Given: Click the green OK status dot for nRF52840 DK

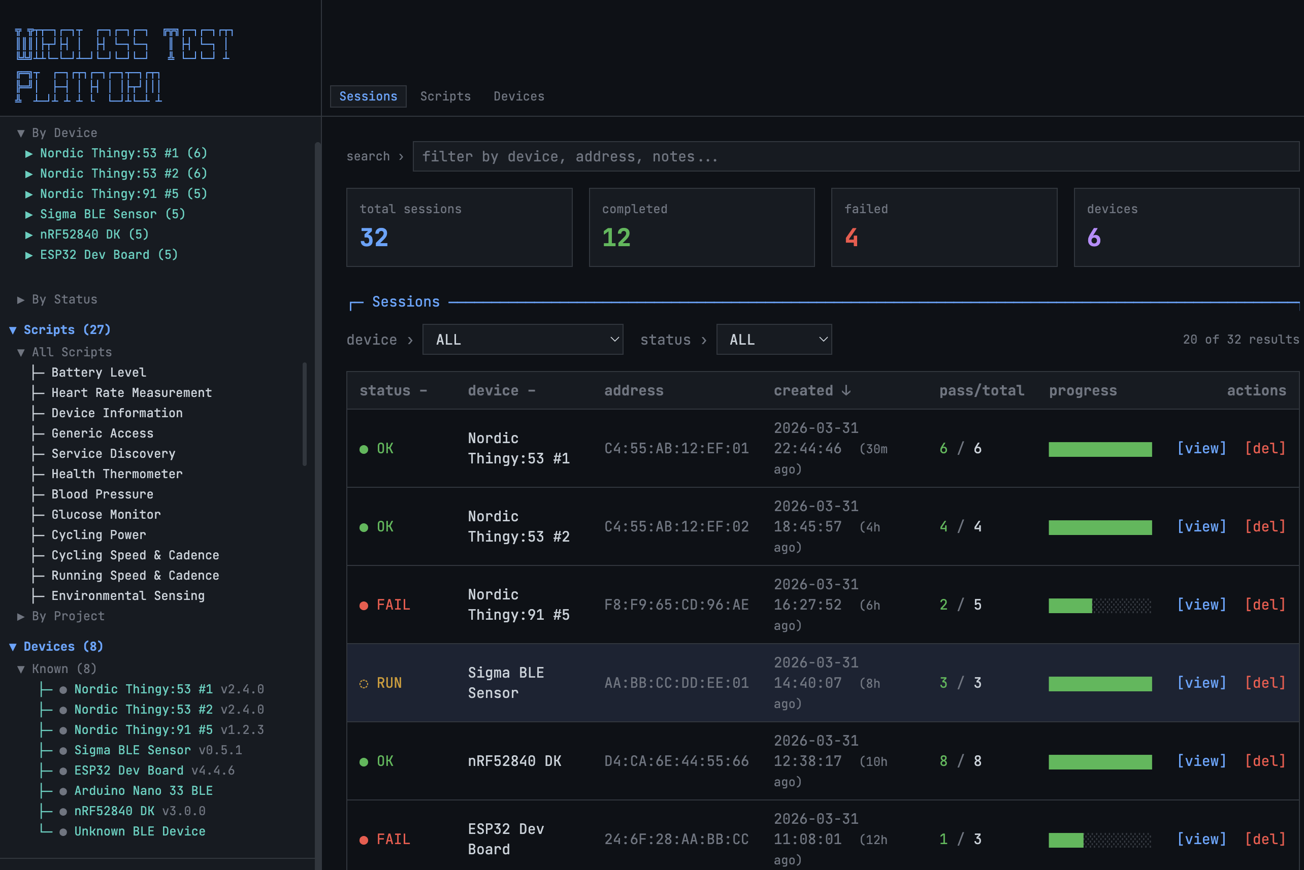Looking at the screenshot, I should (x=364, y=762).
